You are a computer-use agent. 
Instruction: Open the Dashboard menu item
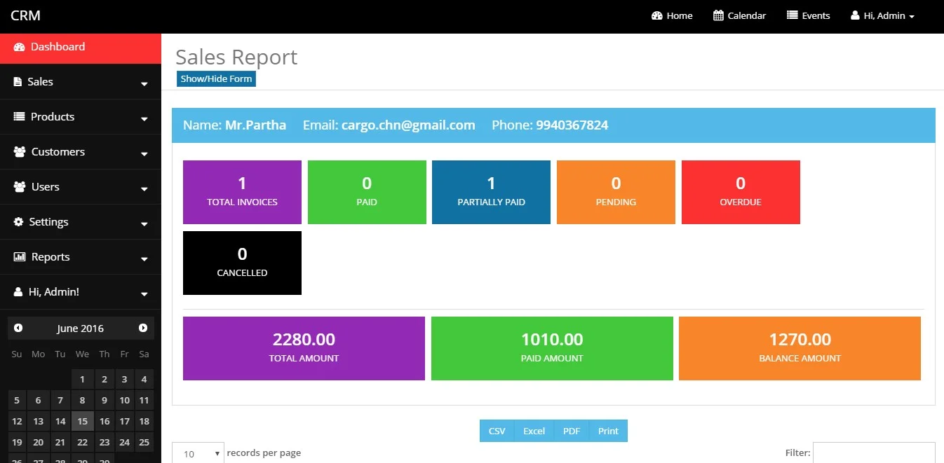point(81,47)
